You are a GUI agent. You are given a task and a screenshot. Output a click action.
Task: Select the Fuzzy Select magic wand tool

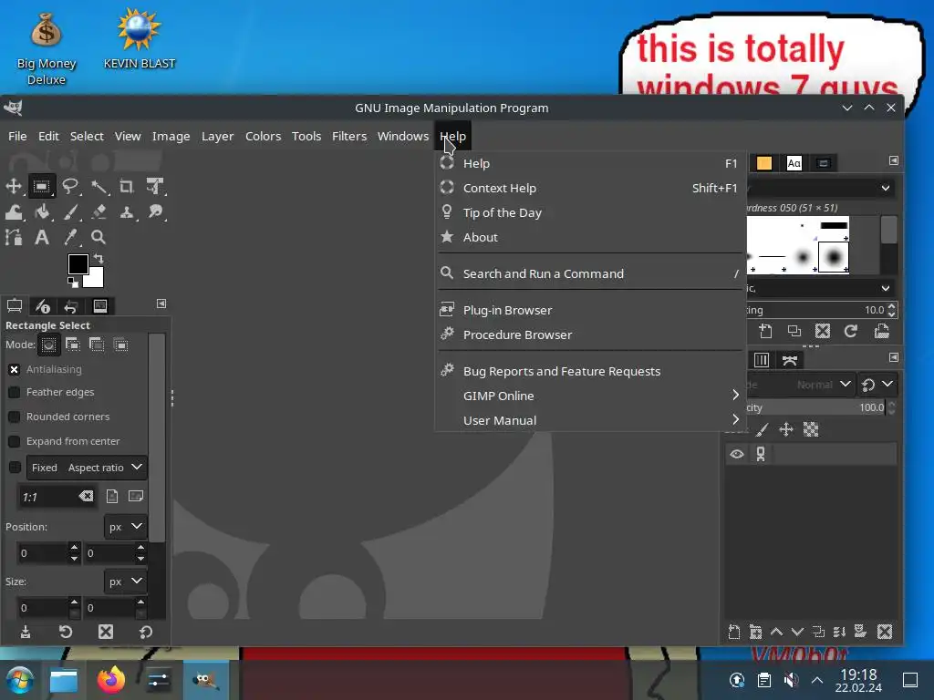click(x=99, y=186)
